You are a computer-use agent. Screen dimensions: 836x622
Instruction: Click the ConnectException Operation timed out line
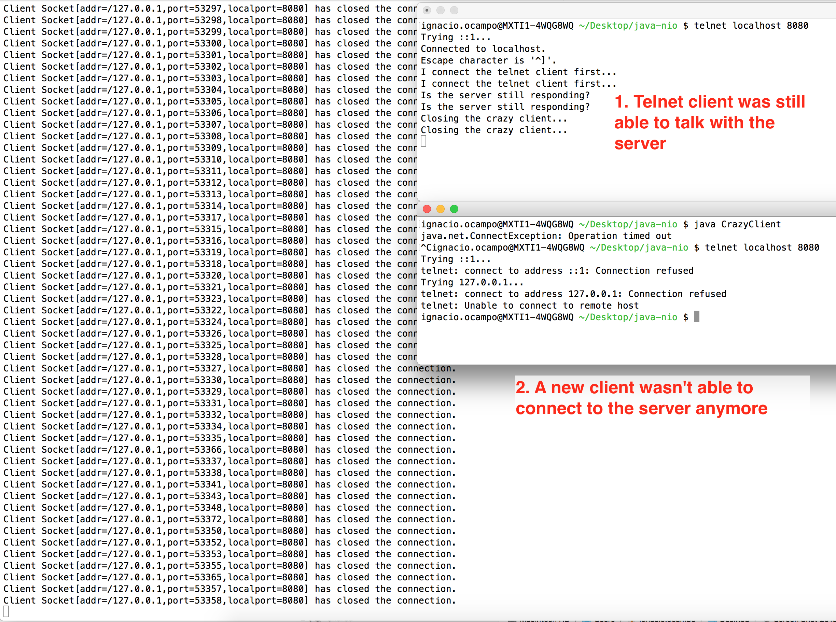pyautogui.click(x=547, y=236)
